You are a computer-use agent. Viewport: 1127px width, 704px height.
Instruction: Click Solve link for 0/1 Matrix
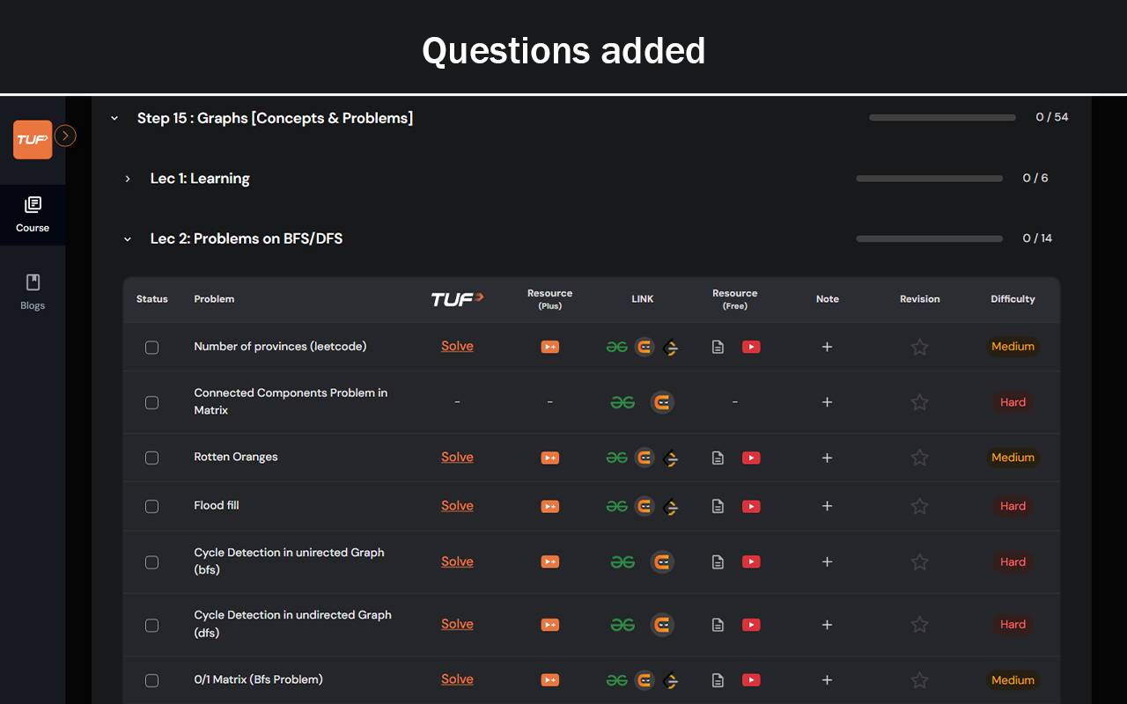click(457, 679)
